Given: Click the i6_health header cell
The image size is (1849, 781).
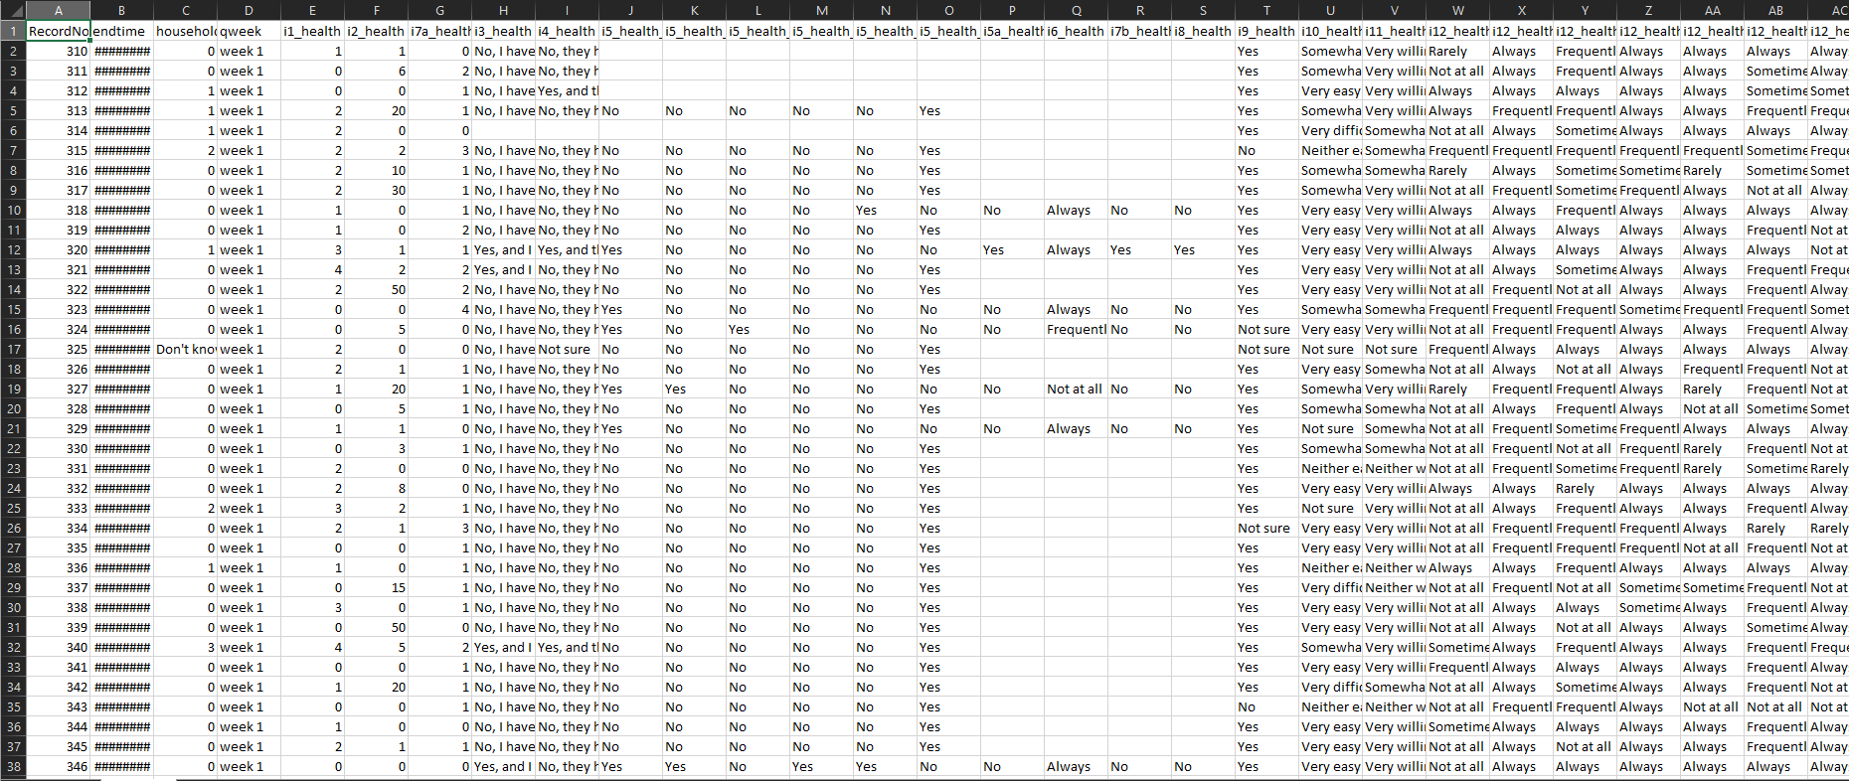Looking at the screenshot, I should [x=1076, y=31].
